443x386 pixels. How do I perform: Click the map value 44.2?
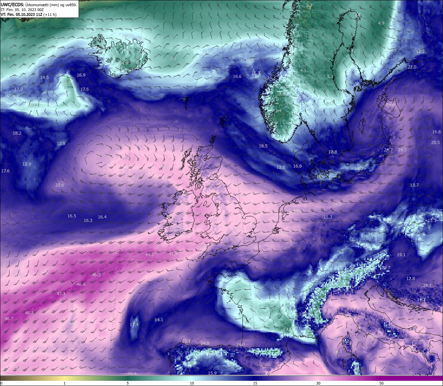(150, 254)
